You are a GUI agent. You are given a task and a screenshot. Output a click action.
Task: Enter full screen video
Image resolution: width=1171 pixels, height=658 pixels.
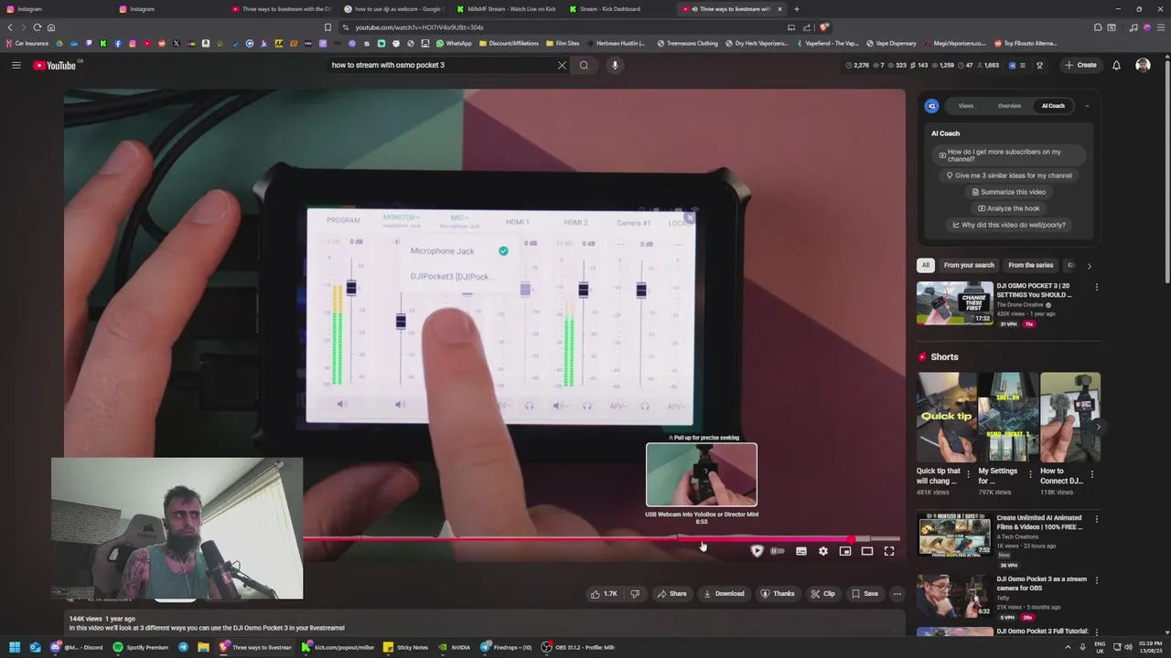pos(889,551)
